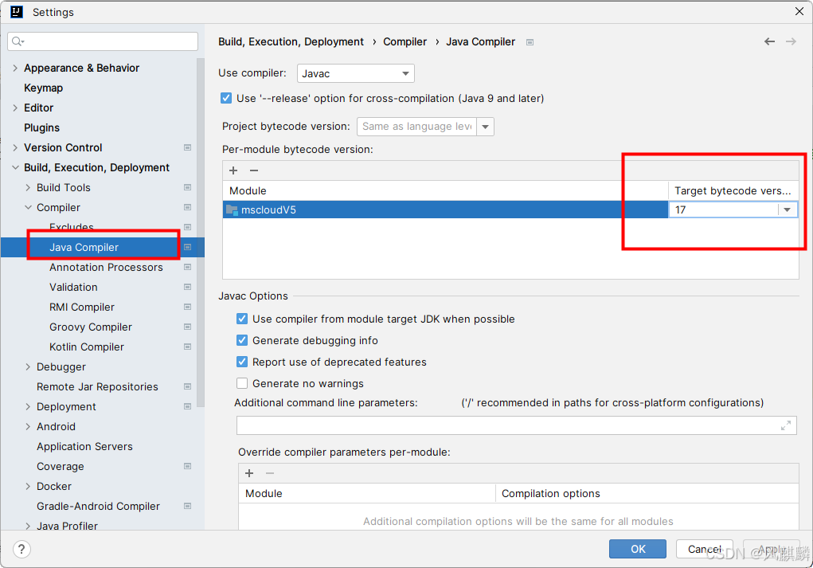Uncheck Generate debugging info
Viewport: 813px width, 568px height.
pyautogui.click(x=242, y=340)
